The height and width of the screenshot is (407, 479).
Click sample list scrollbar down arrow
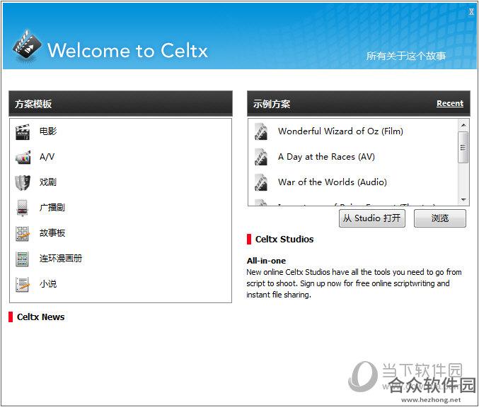coord(463,200)
